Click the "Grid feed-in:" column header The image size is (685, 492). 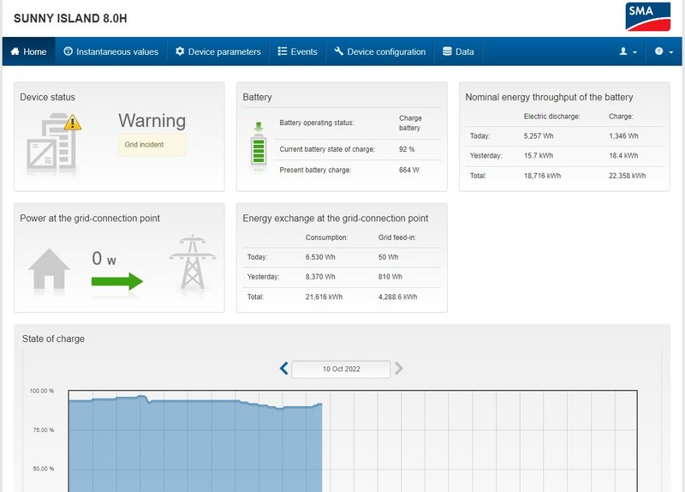coord(397,237)
